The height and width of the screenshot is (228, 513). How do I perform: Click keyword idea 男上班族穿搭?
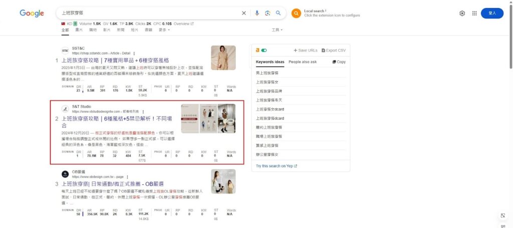(267, 73)
